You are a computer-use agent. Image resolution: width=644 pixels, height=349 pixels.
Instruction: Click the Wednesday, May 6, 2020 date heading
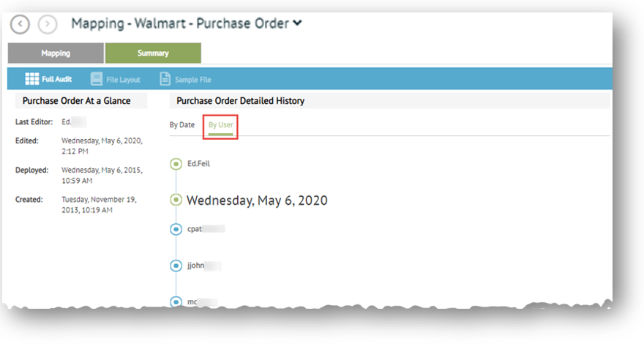pyautogui.click(x=257, y=200)
